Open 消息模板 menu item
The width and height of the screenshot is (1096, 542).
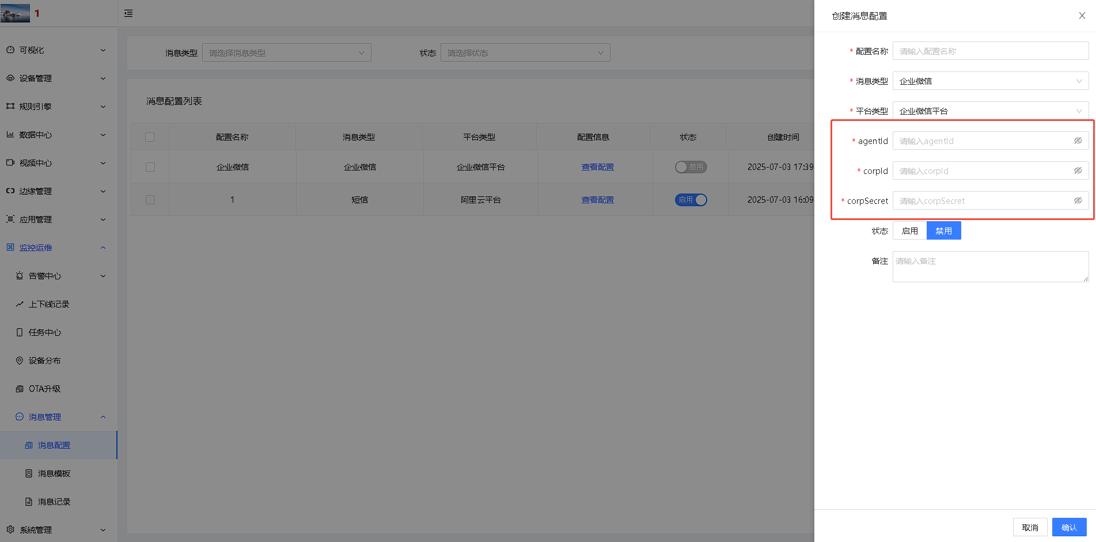pyautogui.click(x=54, y=473)
